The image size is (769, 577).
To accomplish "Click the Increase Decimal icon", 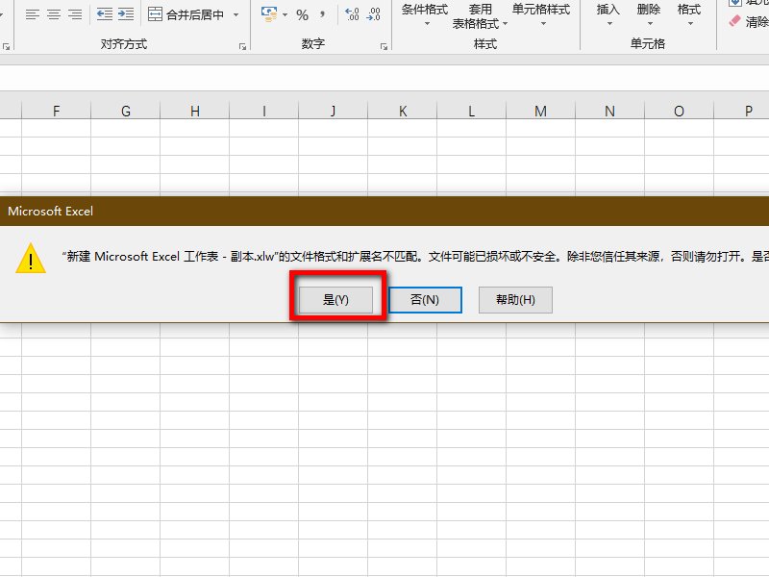I will coord(351,14).
